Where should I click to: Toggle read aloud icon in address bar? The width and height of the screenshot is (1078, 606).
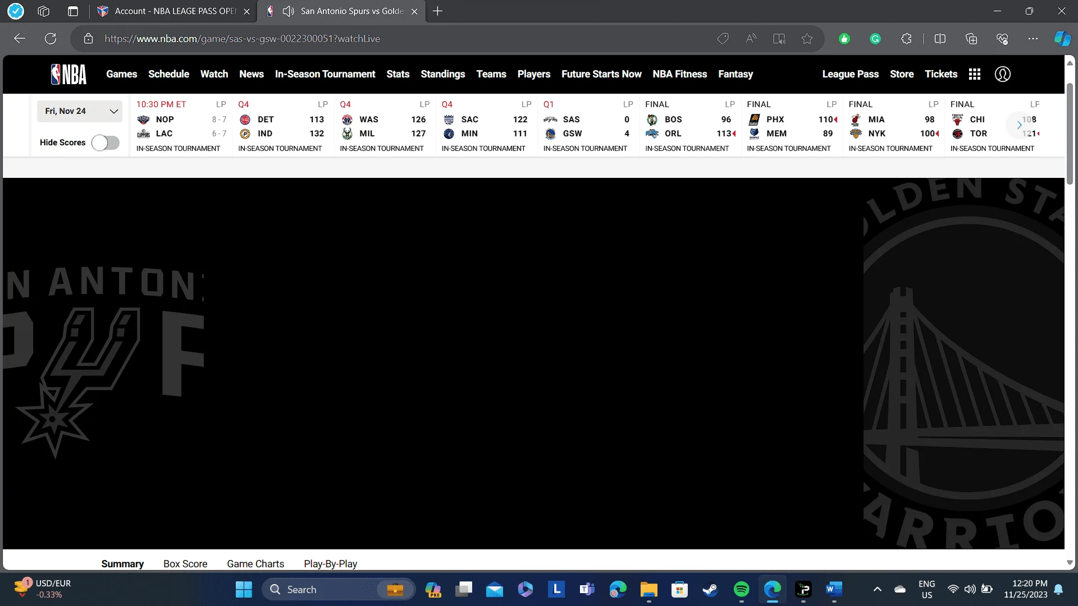pyautogui.click(x=751, y=39)
